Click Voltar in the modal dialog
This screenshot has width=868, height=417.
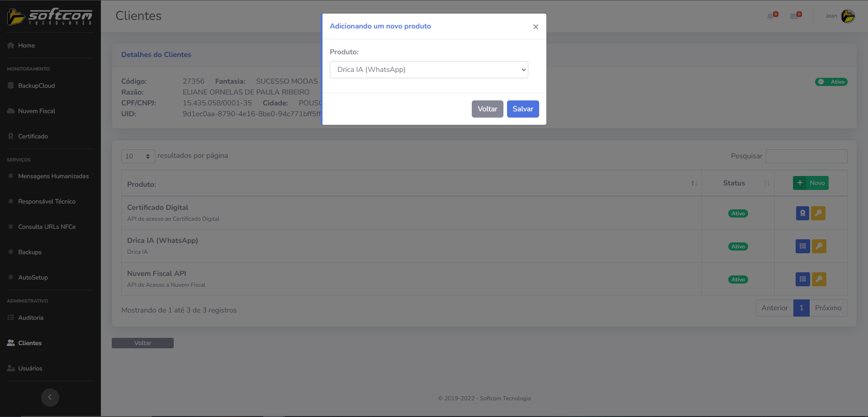click(487, 109)
